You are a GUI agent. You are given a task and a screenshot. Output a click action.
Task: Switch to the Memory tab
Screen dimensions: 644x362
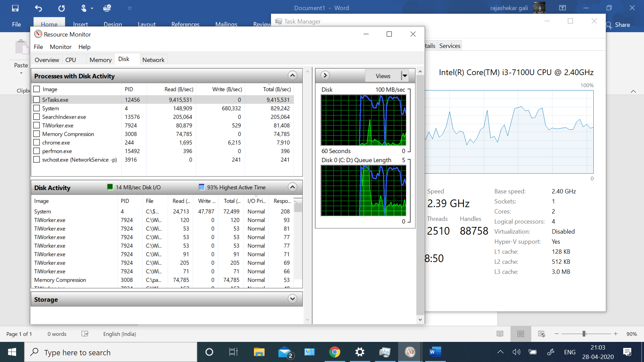pos(101,60)
